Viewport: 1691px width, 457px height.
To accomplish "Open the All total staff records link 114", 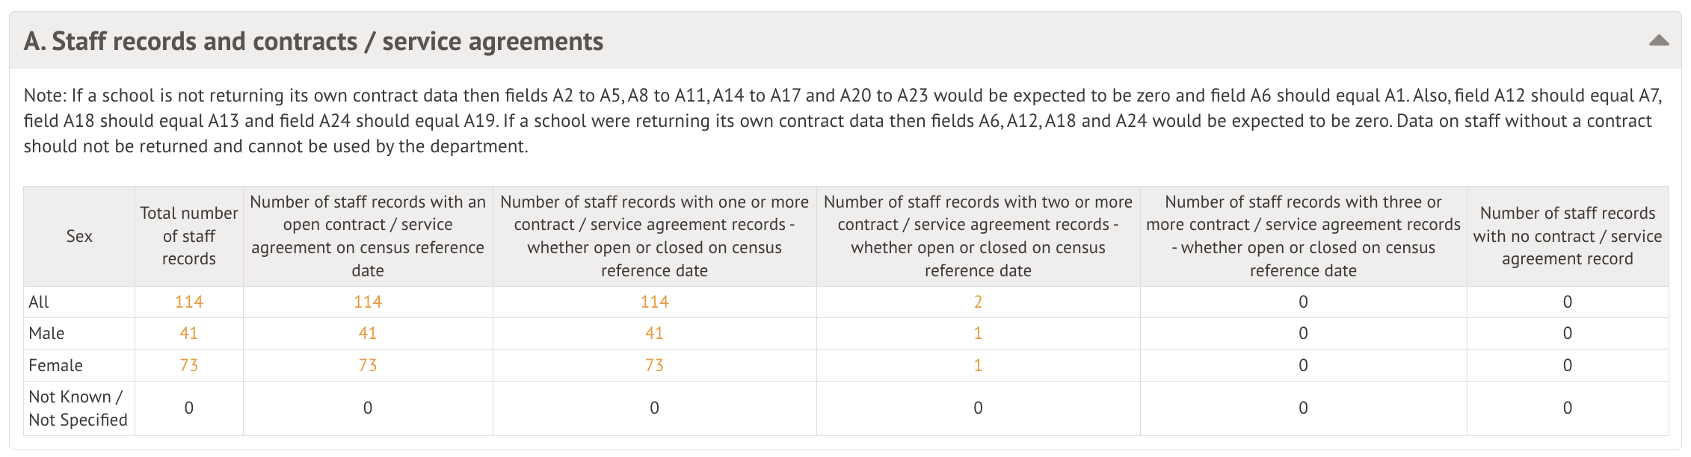I will pos(188,302).
